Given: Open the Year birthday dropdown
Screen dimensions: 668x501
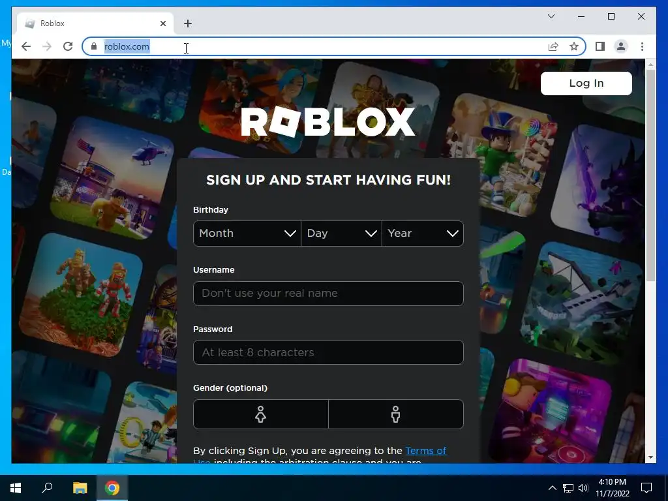Looking at the screenshot, I should (423, 234).
